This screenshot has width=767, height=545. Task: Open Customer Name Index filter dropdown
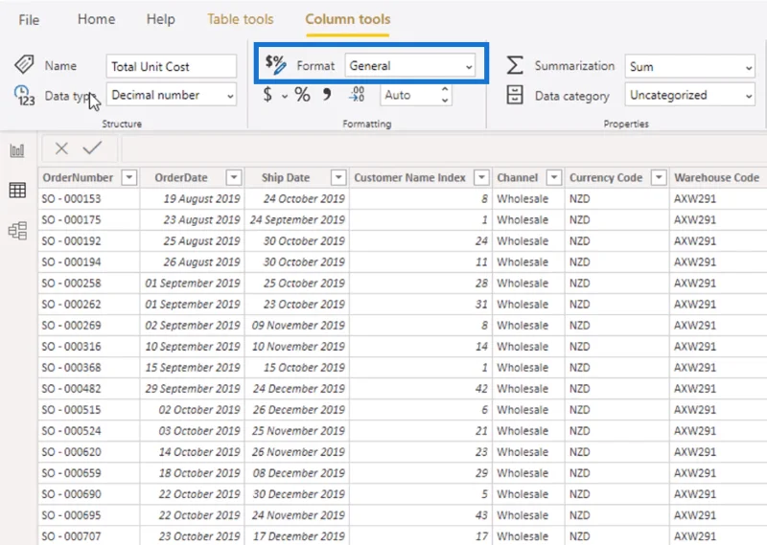482,177
